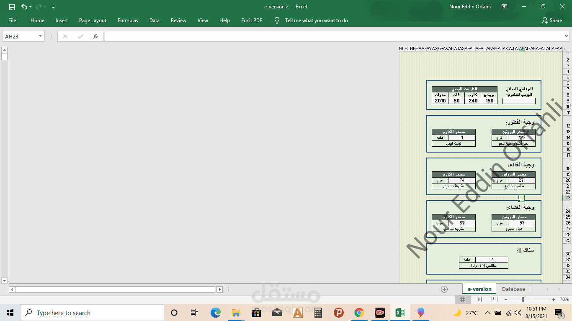Open the Windows Start menu
The image size is (572, 321).
pyautogui.click(x=10, y=313)
